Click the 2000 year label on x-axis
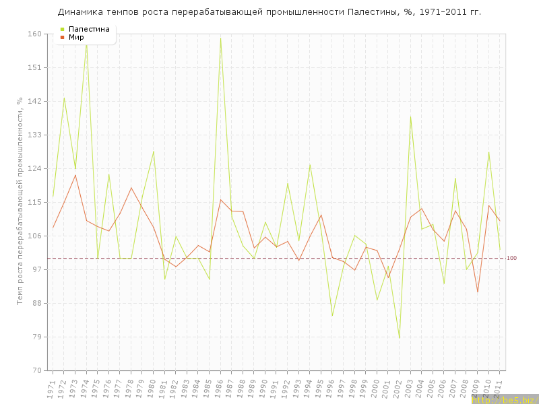This screenshot has width=539, height=404. 376,389
